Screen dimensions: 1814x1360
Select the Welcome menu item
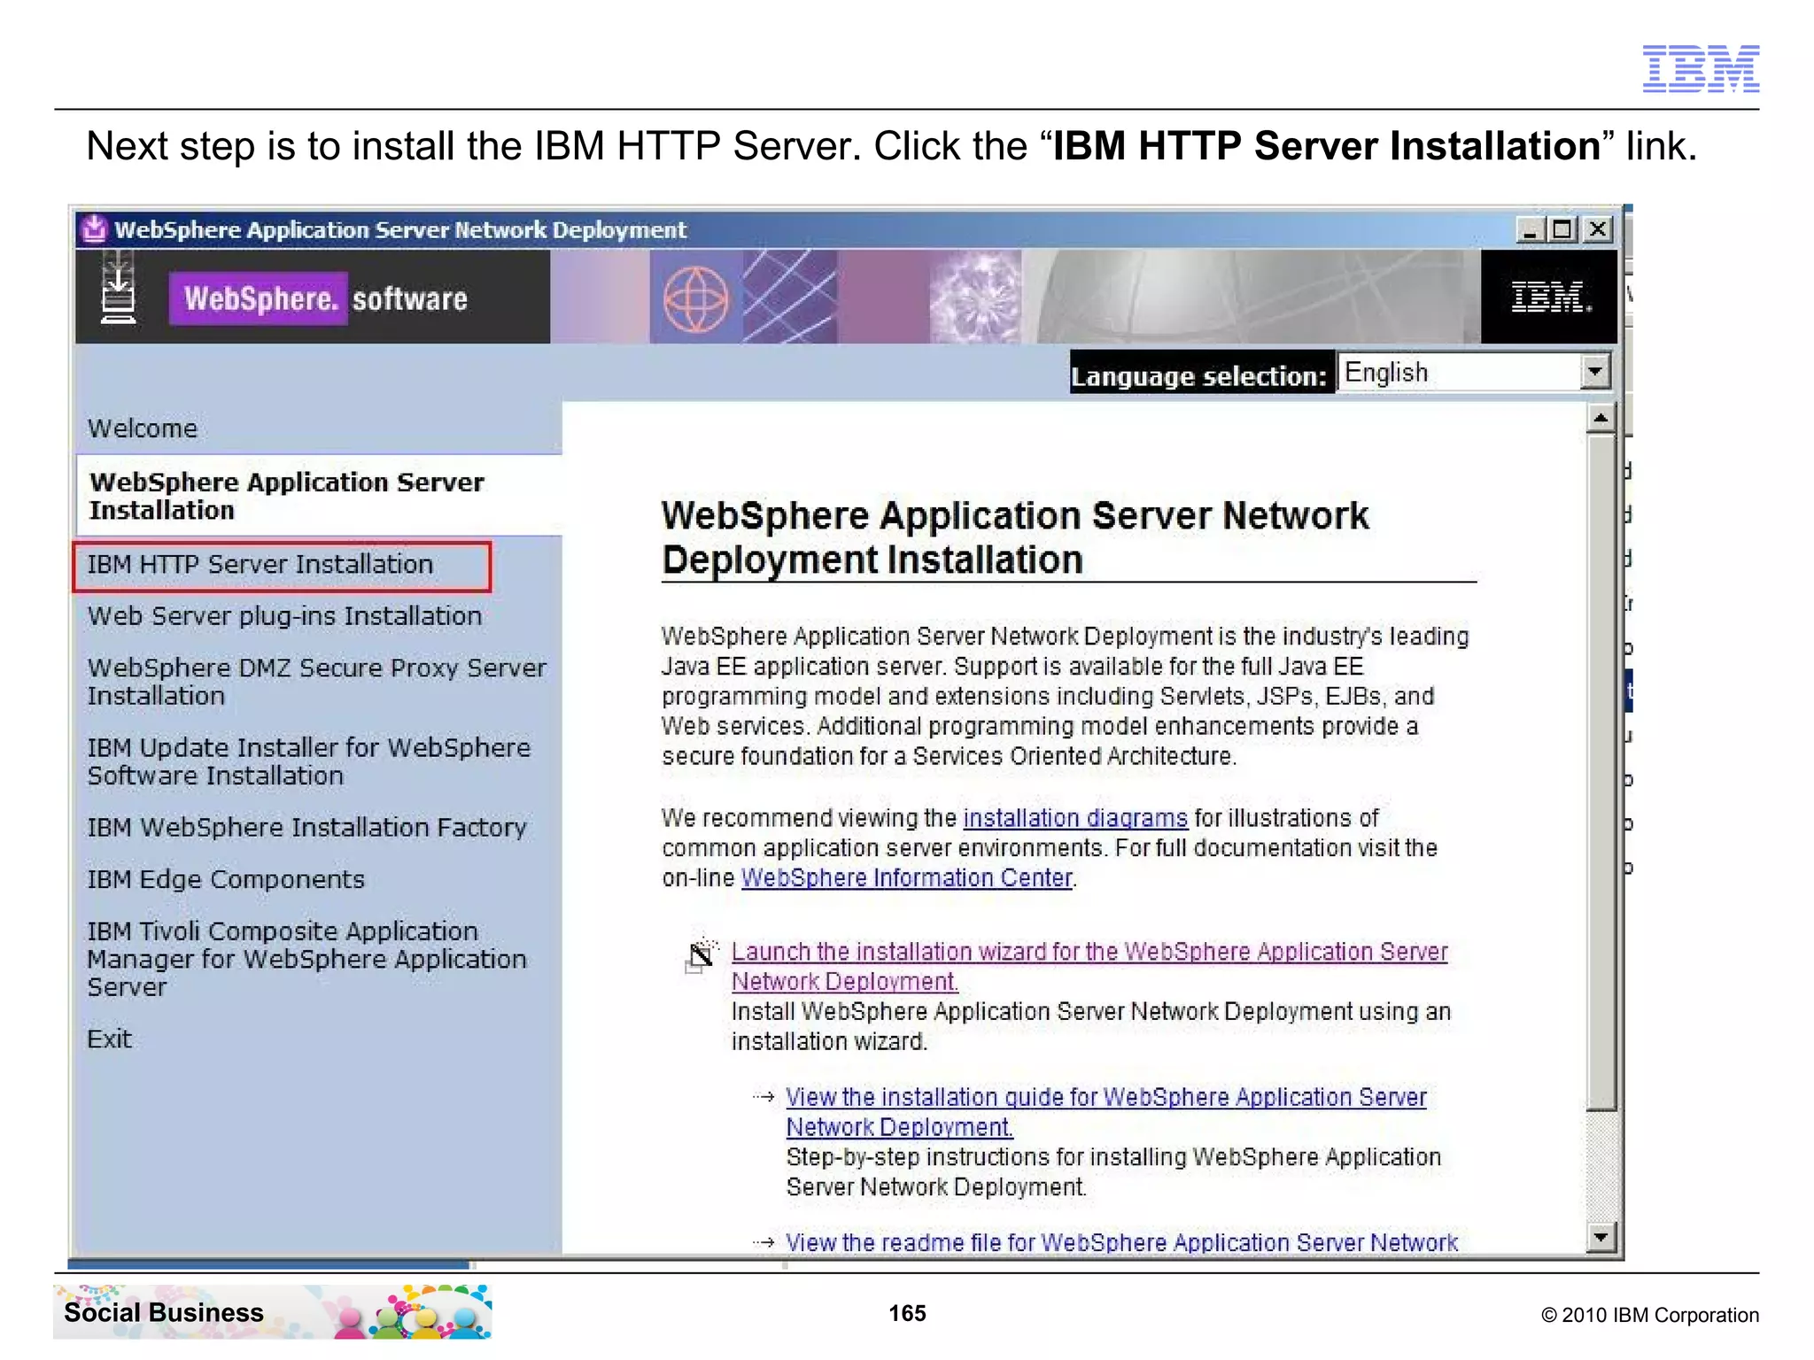coord(143,429)
